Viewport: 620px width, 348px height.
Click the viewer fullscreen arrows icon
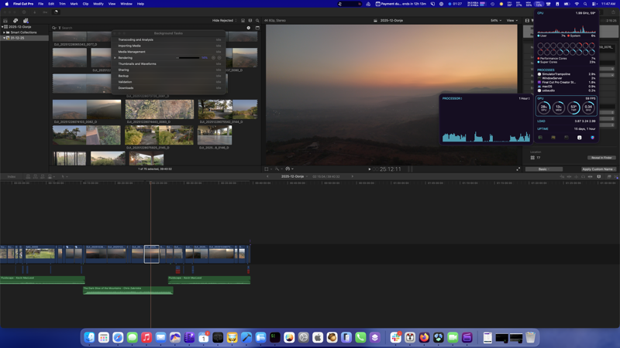(518, 169)
